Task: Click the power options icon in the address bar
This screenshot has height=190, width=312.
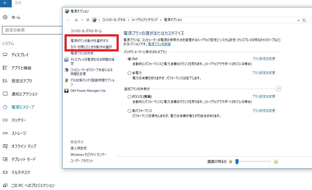Action: point(94,20)
